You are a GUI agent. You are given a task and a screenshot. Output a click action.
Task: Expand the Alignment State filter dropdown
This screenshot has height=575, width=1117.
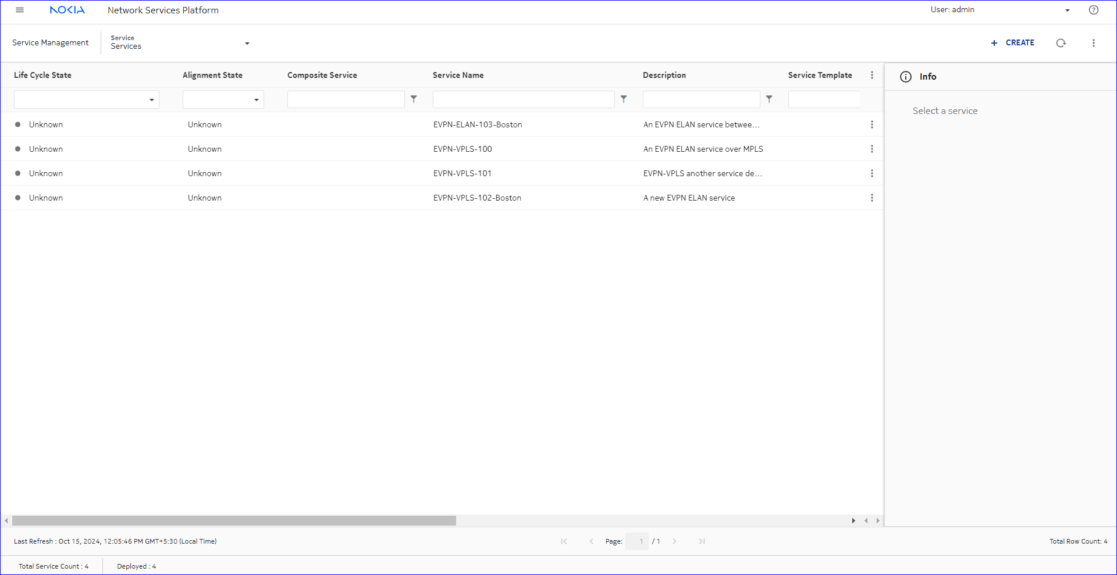pos(256,100)
